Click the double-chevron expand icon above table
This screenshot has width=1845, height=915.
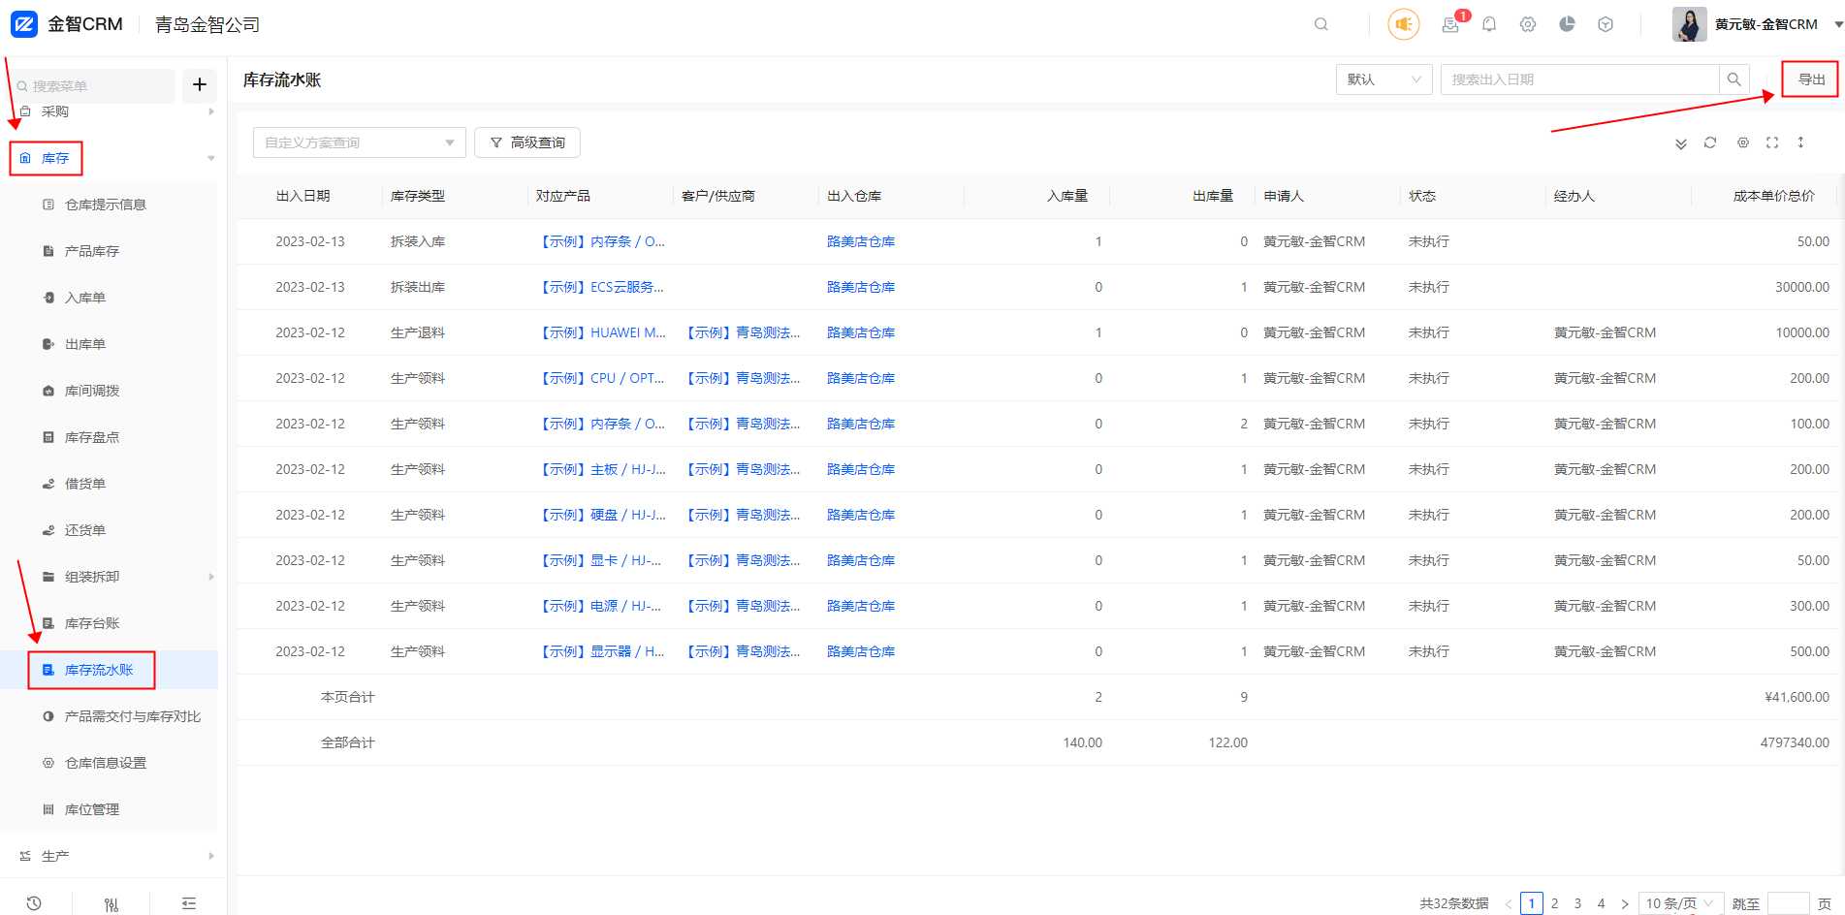click(x=1681, y=143)
